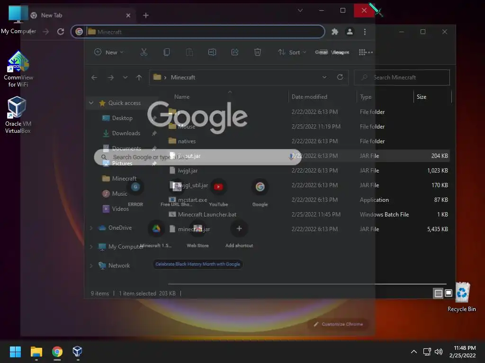Open Desktop in Quick access
Image resolution: width=485 pixels, height=363 pixels.
click(x=122, y=118)
